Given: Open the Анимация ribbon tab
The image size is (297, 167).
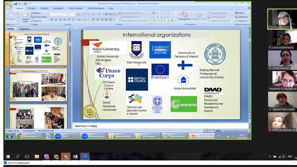Looking at the screenshot, I should pyautogui.click(x=58, y=8).
